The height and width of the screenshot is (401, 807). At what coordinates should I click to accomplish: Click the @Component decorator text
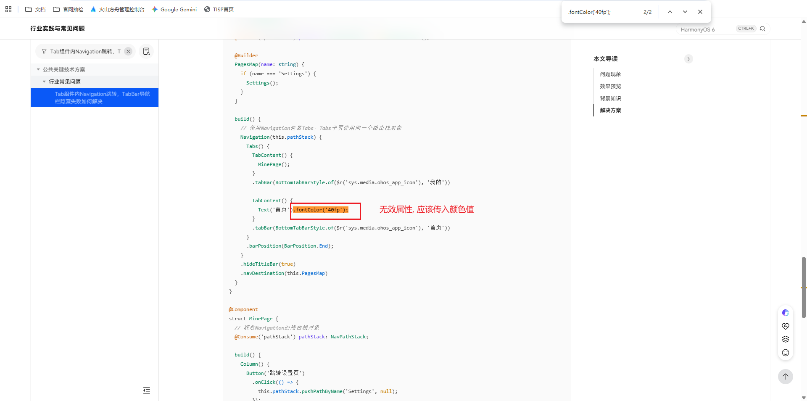pyautogui.click(x=243, y=309)
